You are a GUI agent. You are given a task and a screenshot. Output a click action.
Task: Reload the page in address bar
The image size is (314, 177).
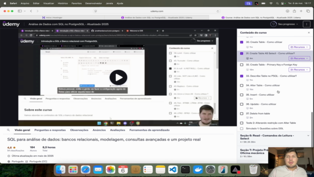(x=218, y=11)
